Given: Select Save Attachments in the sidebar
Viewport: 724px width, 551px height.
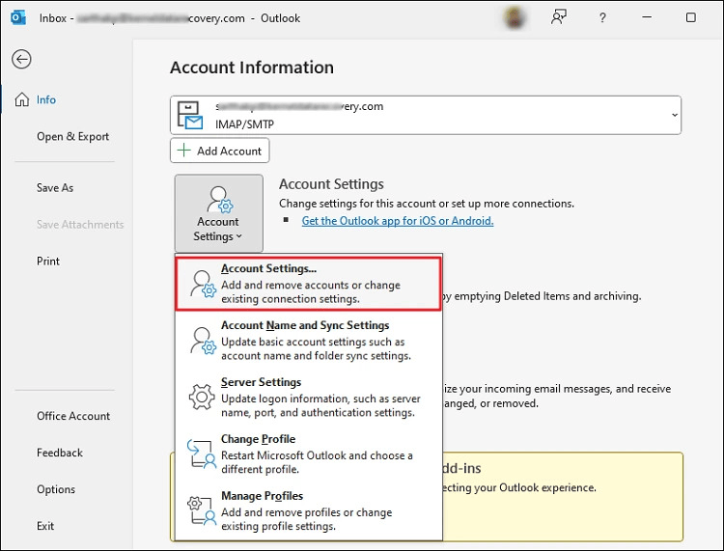Looking at the screenshot, I should [x=80, y=225].
